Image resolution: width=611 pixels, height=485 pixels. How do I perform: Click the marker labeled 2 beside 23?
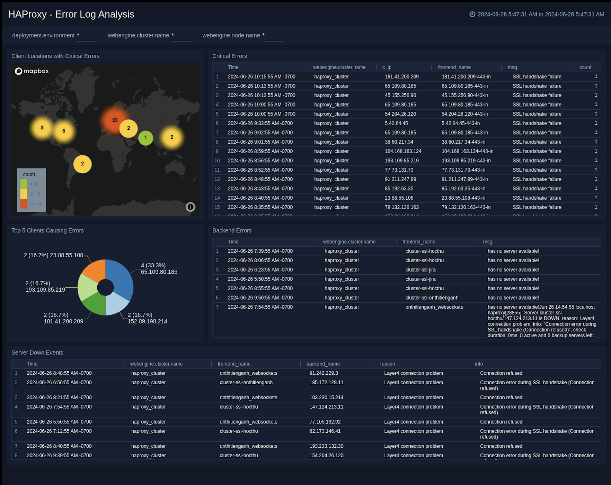point(129,128)
